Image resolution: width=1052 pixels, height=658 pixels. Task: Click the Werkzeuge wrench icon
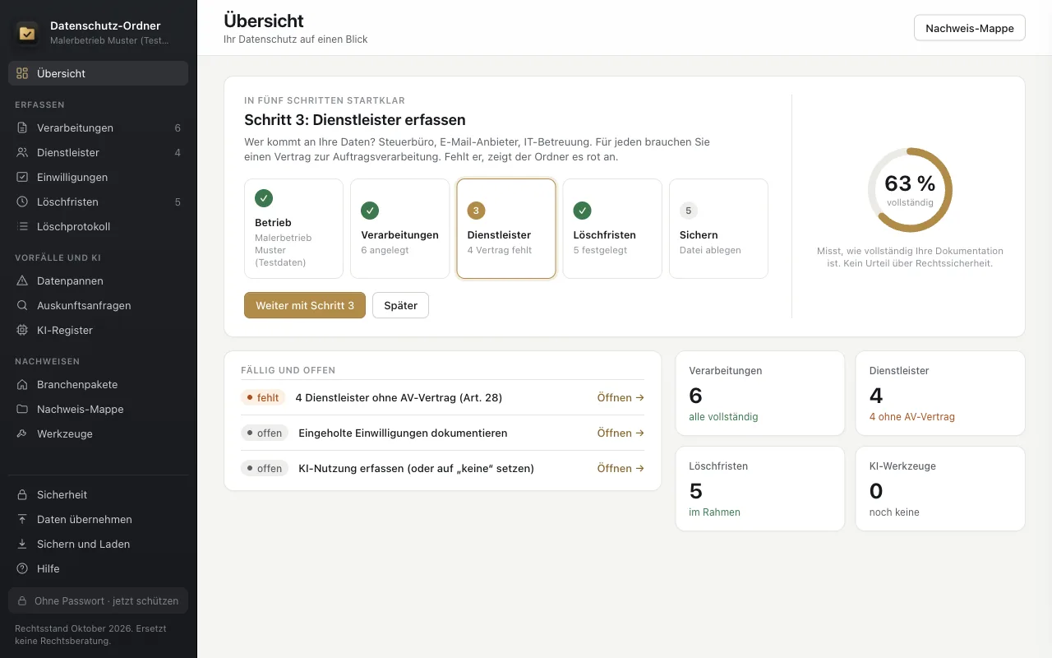click(22, 433)
